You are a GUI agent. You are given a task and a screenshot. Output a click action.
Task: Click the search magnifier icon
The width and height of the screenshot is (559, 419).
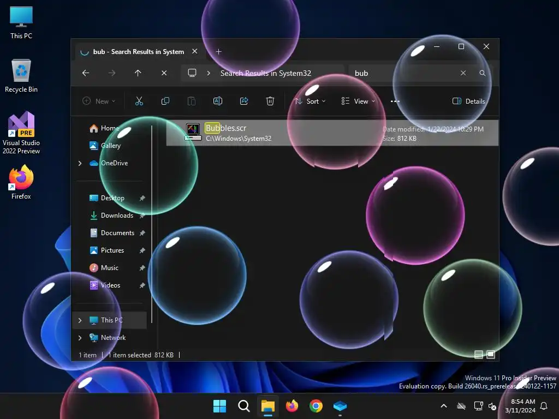483,73
